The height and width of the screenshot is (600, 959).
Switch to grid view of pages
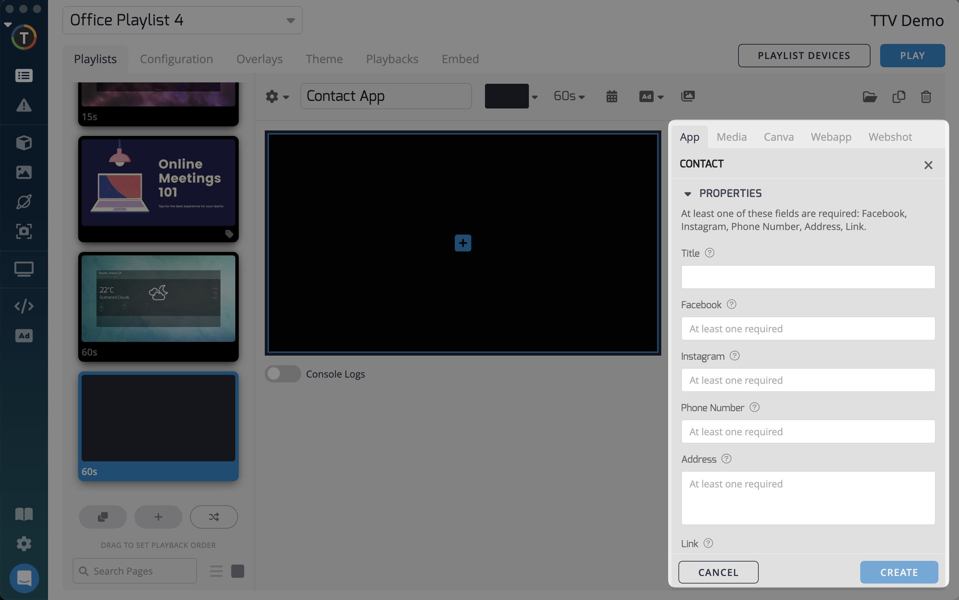[x=237, y=571]
